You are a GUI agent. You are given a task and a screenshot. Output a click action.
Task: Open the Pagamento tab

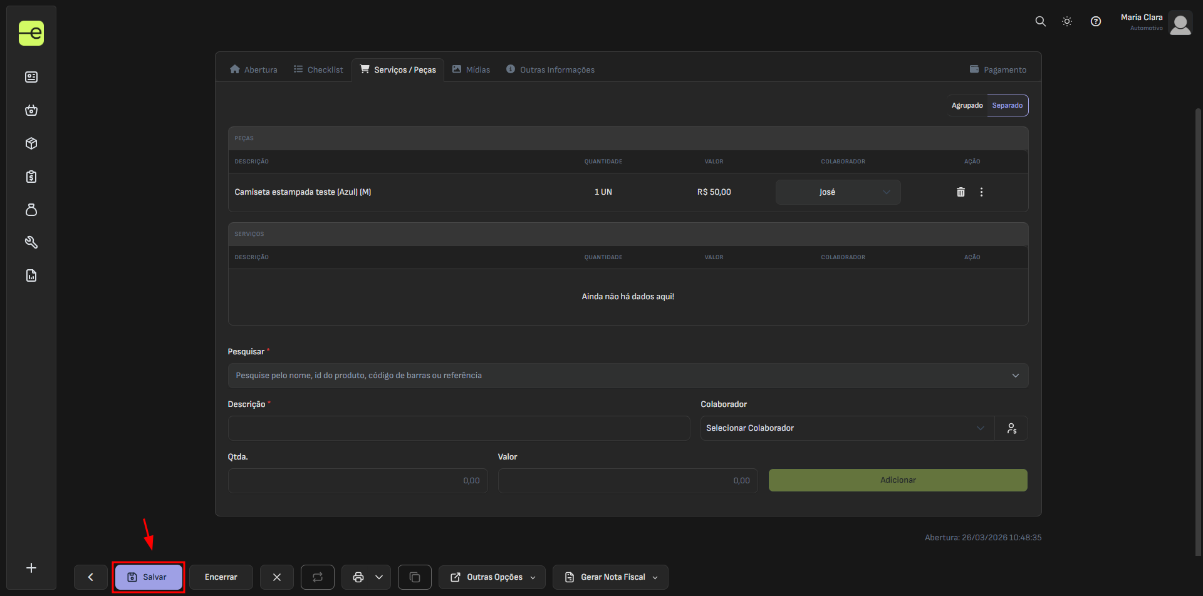(998, 69)
